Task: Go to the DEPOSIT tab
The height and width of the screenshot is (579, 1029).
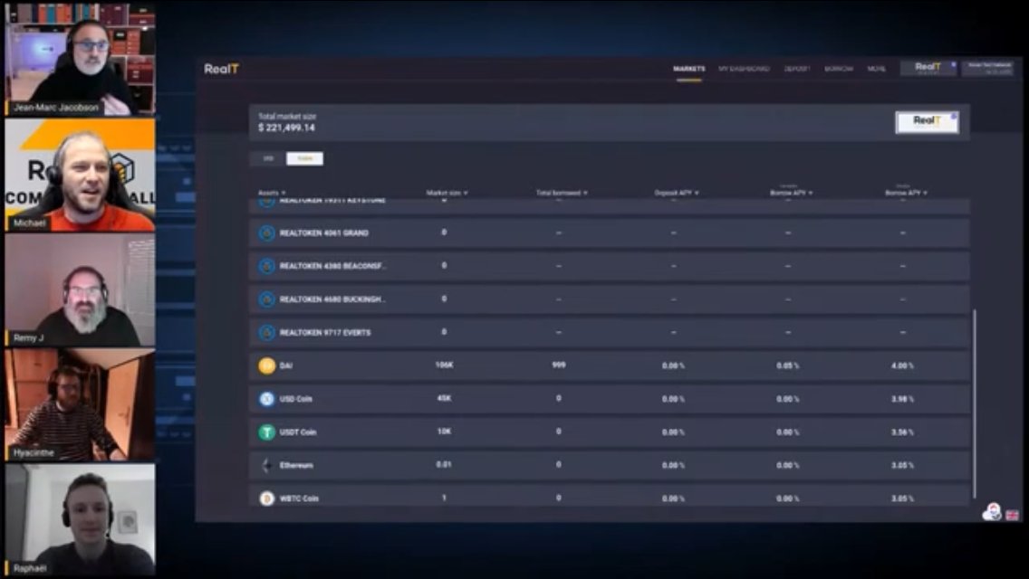Action: [797, 69]
